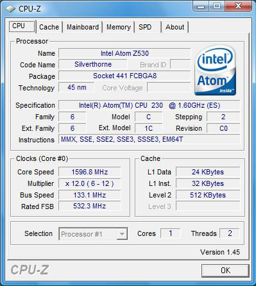Click the Specification text field
Image resolution: width=256 pixels, height=286 pixels.
149,105
